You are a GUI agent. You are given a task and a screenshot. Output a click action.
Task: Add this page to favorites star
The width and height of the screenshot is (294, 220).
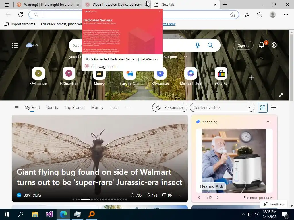coord(232,15)
